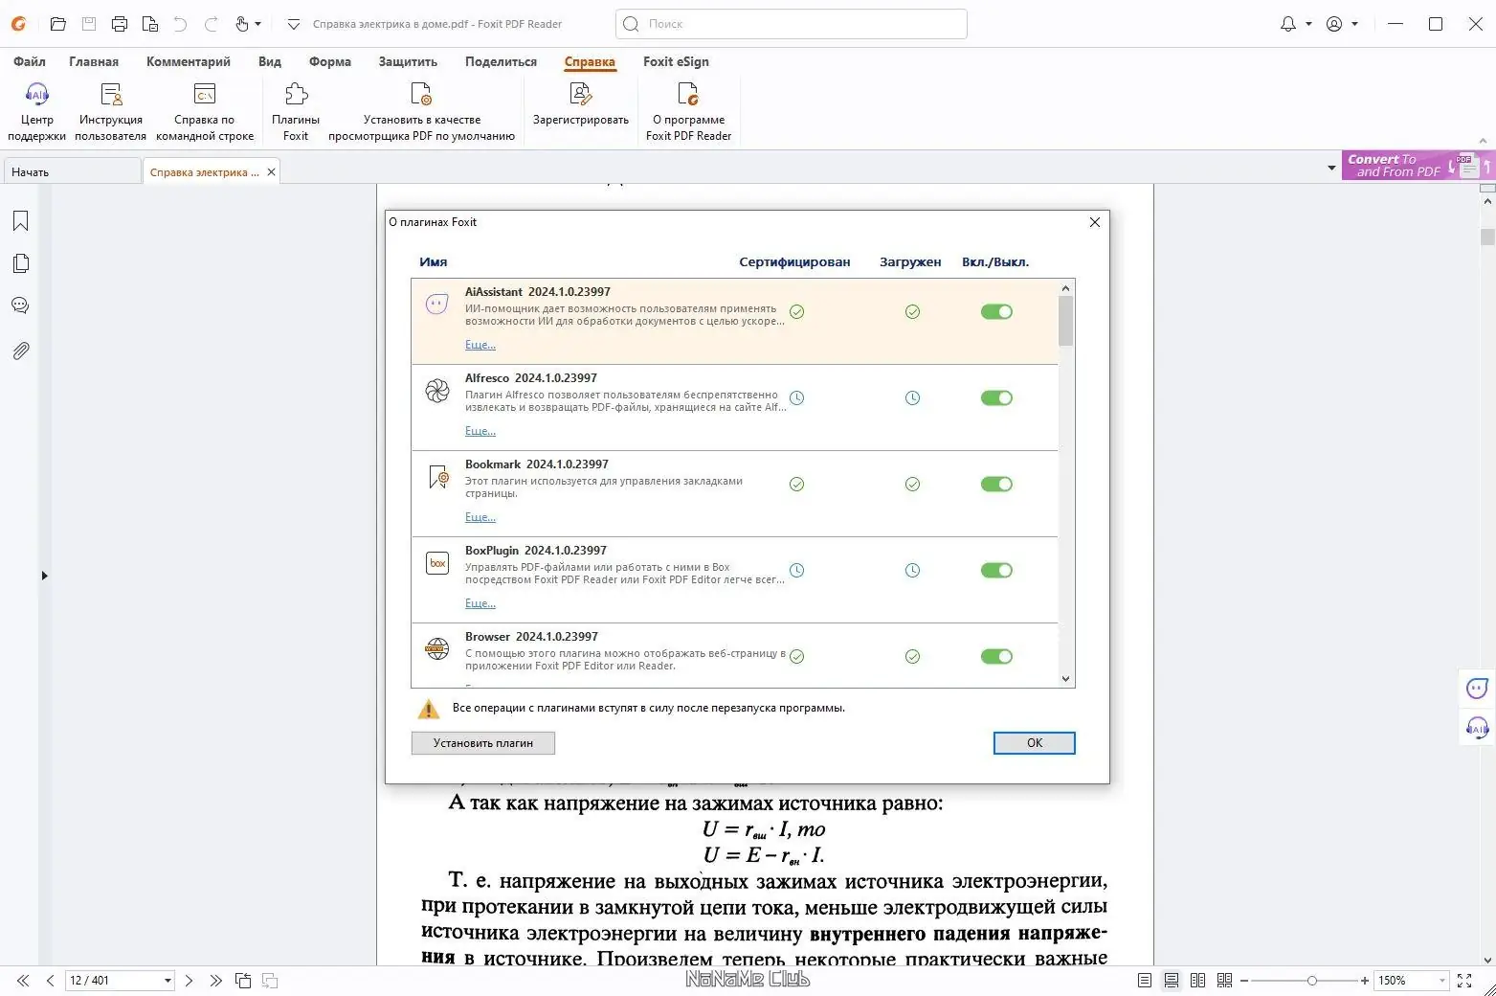Click the zoom in plus button
Image resolution: width=1496 pixels, height=996 pixels.
point(1365,981)
